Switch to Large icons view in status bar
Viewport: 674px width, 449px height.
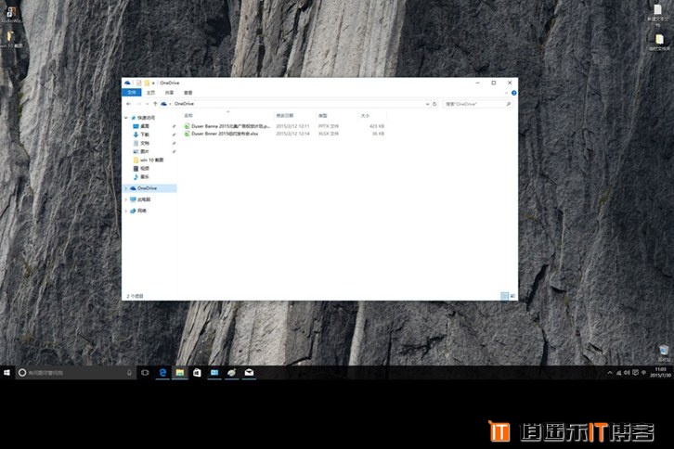pos(512,296)
